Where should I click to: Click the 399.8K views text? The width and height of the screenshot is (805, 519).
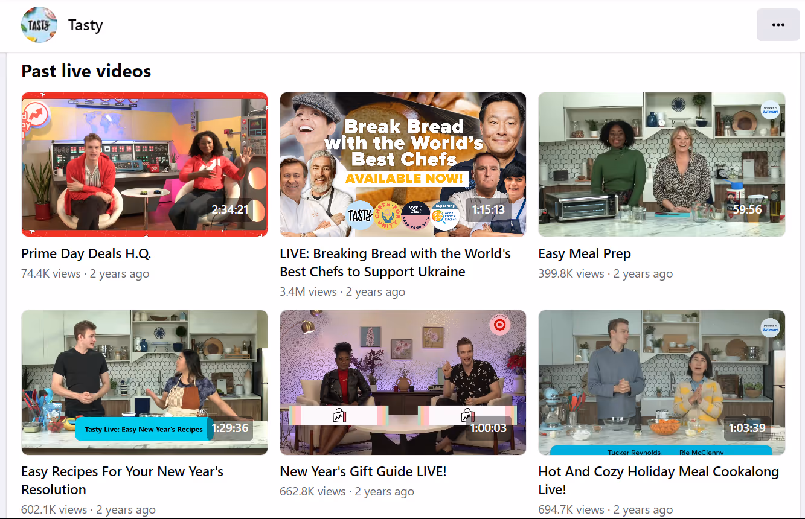pyautogui.click(x=571, y=273)
